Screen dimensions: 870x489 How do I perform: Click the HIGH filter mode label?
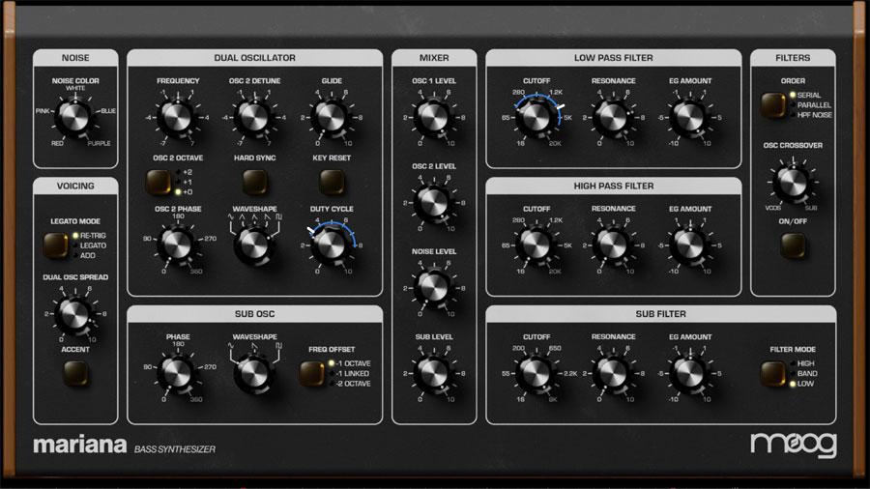[x=805, y=363]
